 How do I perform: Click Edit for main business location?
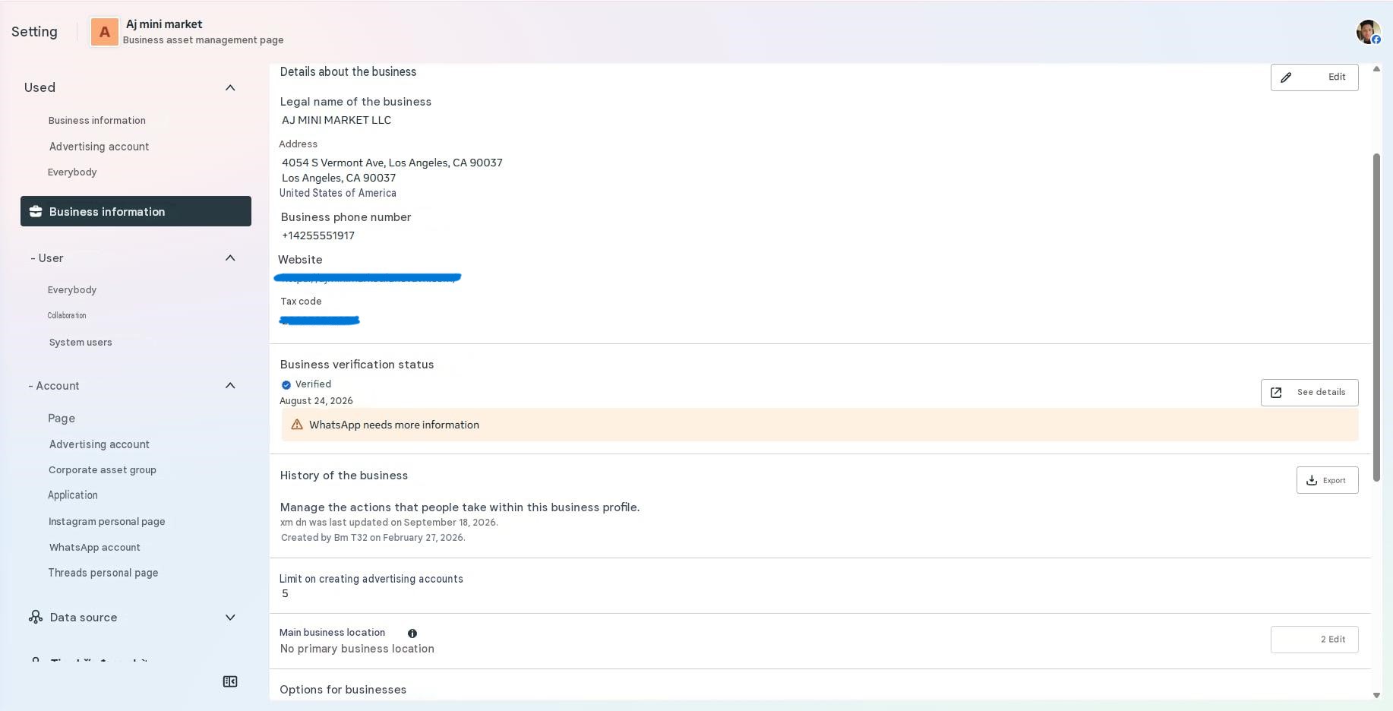click(x=1314, y=640)
